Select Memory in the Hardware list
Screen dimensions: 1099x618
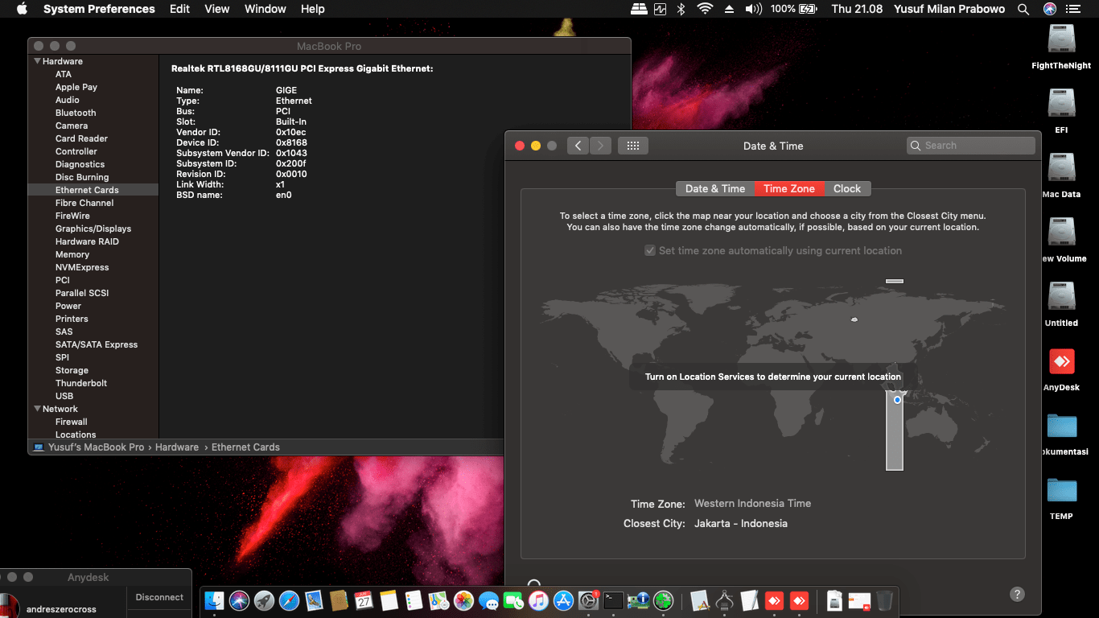pyautogui.click(x=72, y=254)
